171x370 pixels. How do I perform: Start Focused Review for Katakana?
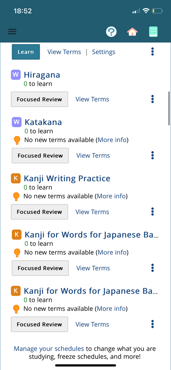[x=40, y=155]
